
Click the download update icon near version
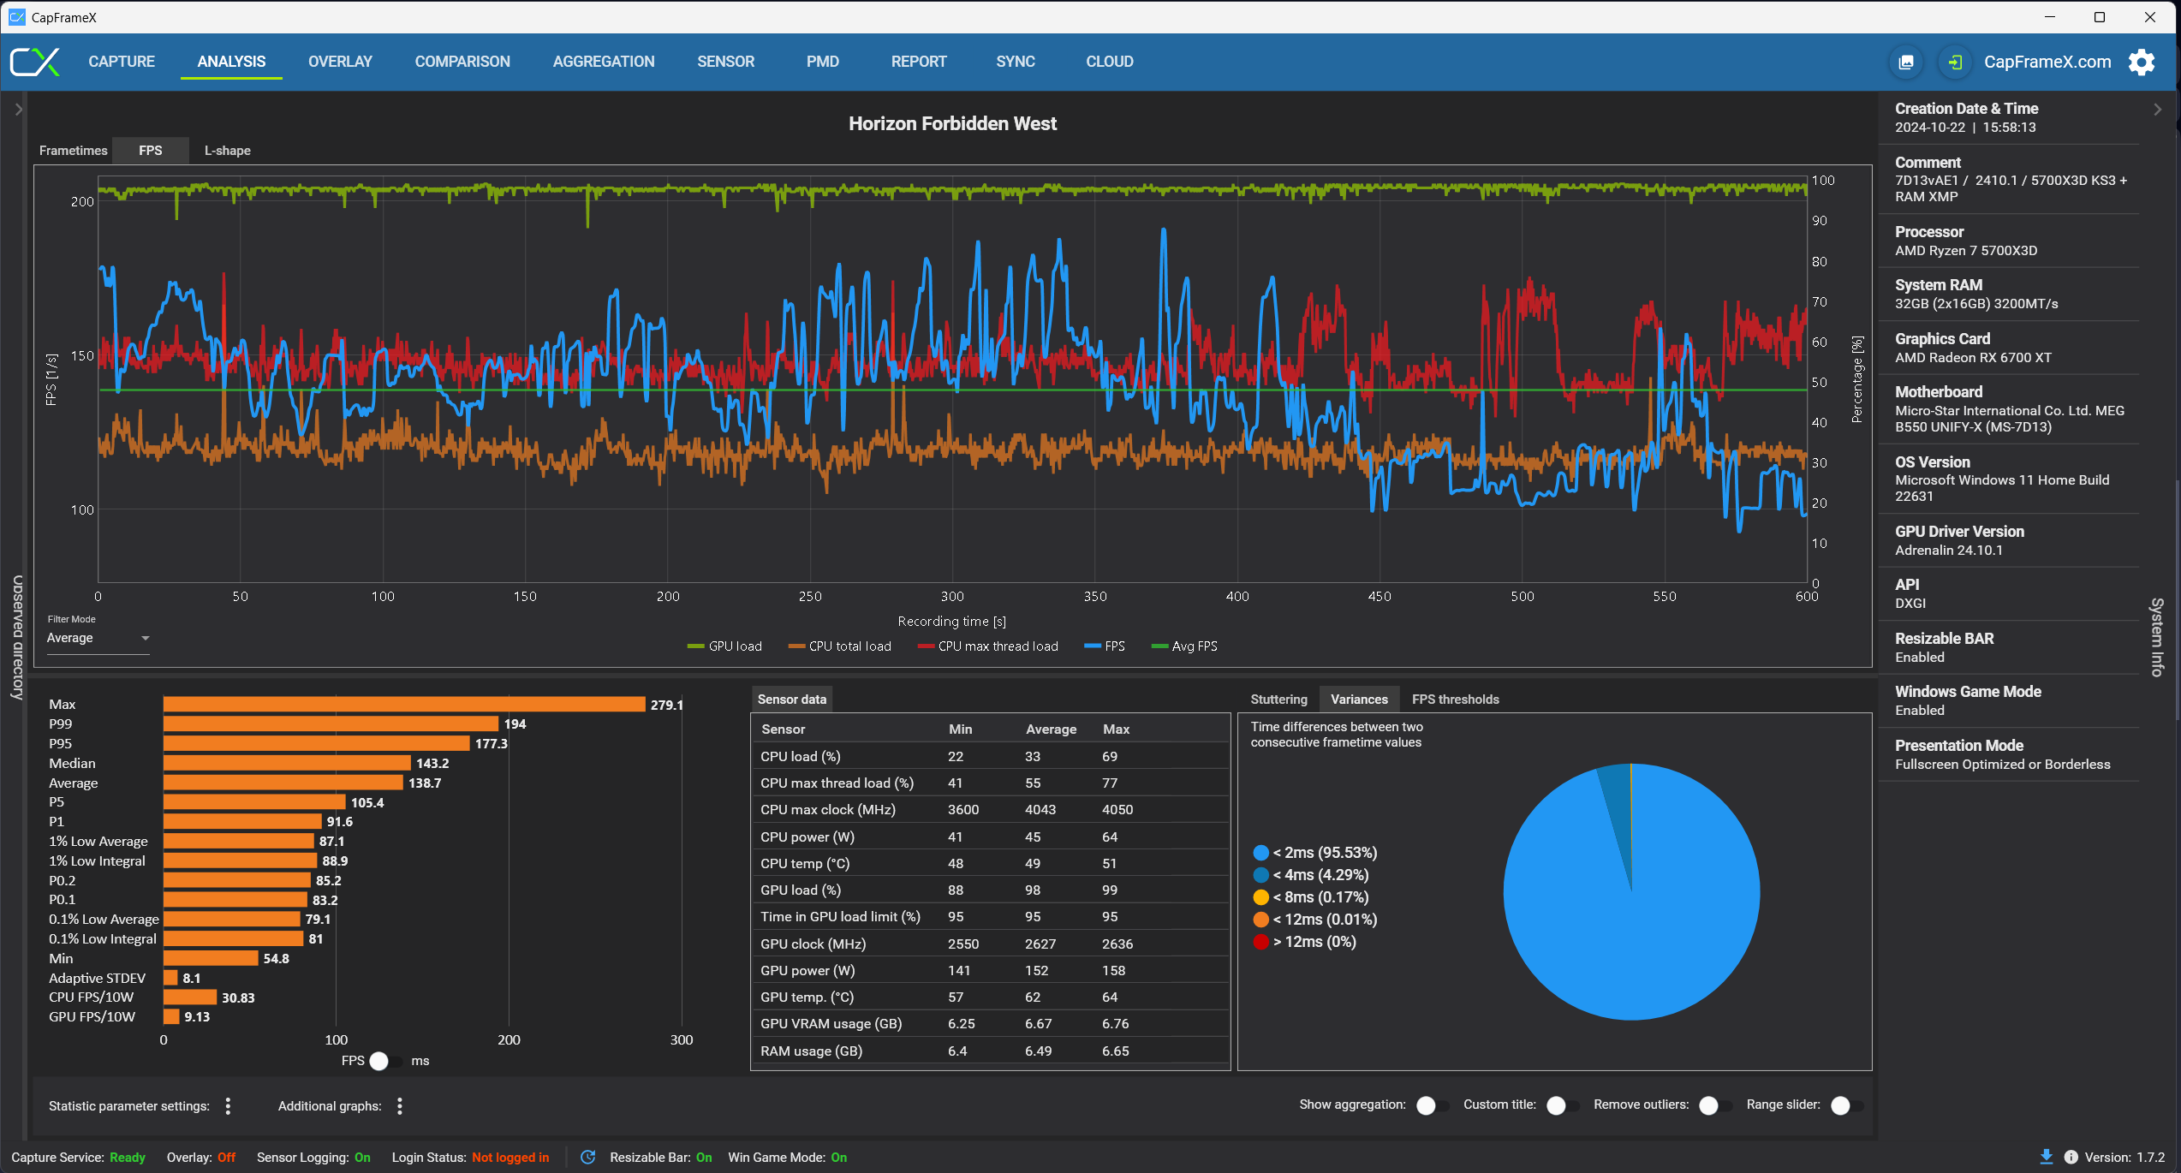(2046, 1157)
